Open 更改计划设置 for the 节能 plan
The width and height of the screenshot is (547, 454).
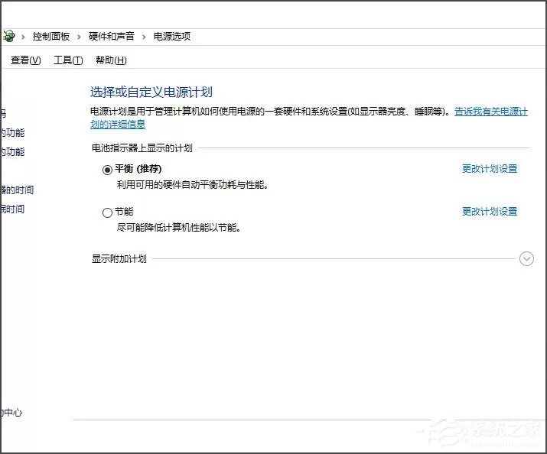coord(490,212)
